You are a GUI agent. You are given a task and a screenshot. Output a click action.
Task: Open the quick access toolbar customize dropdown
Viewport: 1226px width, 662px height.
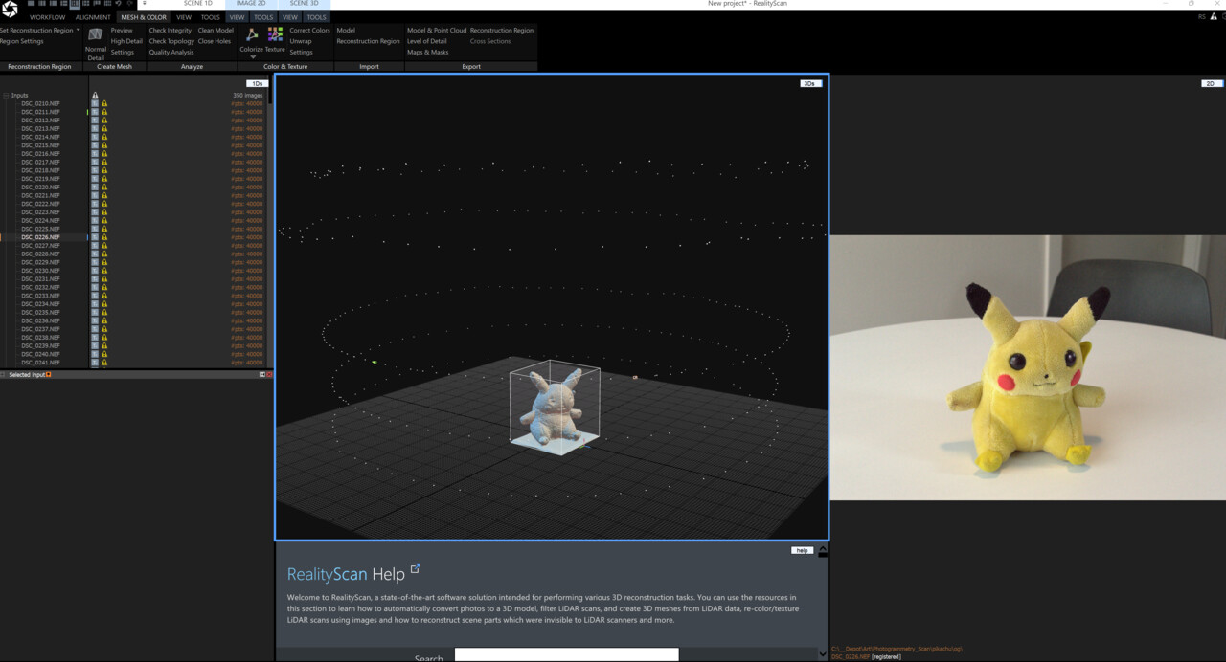coord(145,4)
